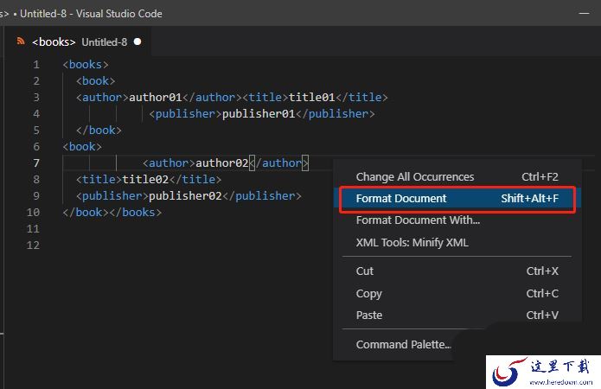The width and height of the screenshot is (601, 389).
Task: Click the text author02 on line 7
Action: (x=222, y=163)
